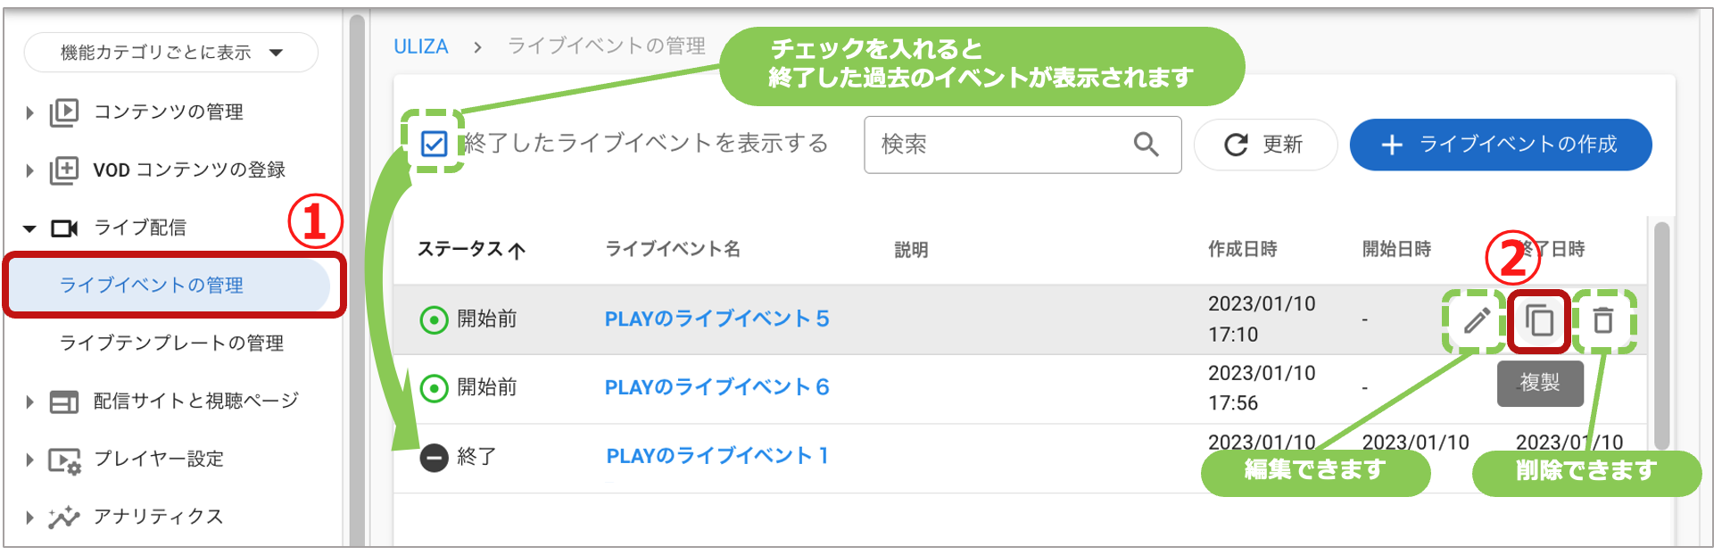Open ライブテンプレートの管理 menu item
Viewport: 1722px width, 555px height.
[171, 343]
